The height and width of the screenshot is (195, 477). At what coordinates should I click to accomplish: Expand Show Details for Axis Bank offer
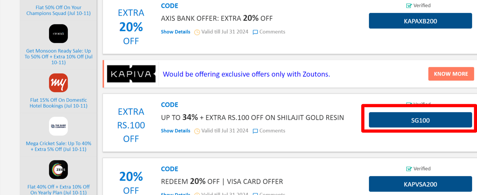click(176, 32)
